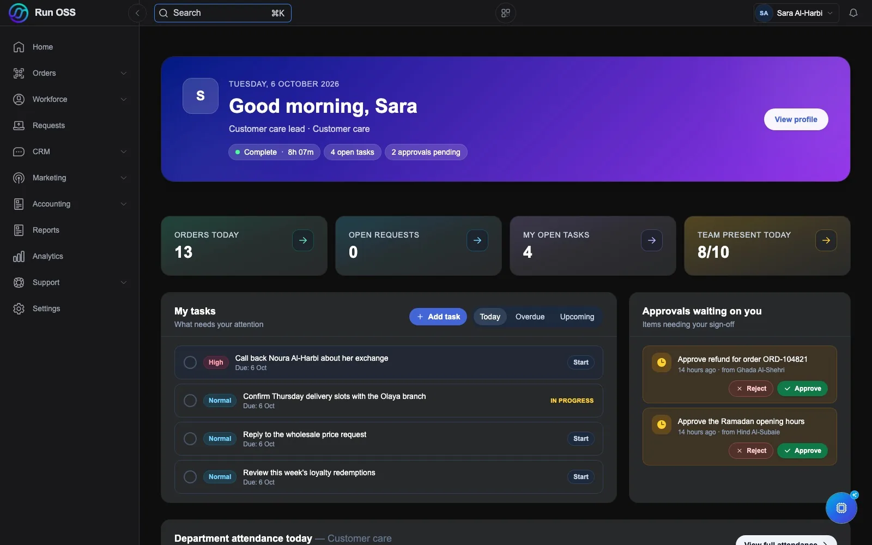Expand the Workforce menu chevron
The height and width of the screenshot is (545, 872).
pyautogui.click(x=124, y=99)
